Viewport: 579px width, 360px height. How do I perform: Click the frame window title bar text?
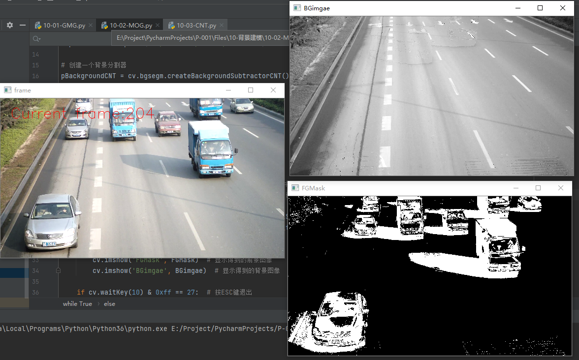click(22, 90)
